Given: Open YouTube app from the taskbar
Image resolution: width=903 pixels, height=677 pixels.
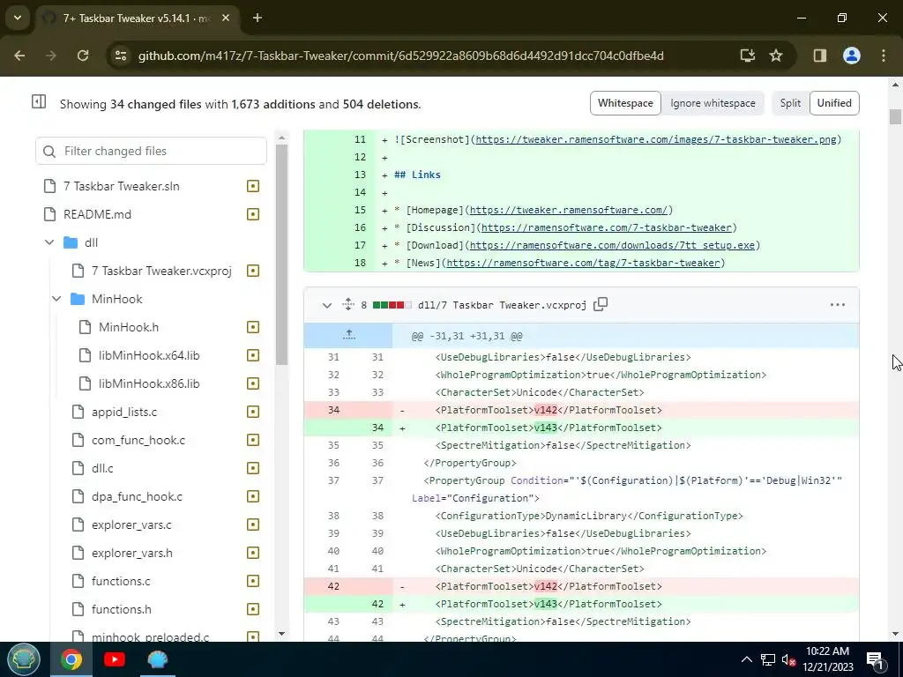Looking at the screenshot, I should (114, 659).
